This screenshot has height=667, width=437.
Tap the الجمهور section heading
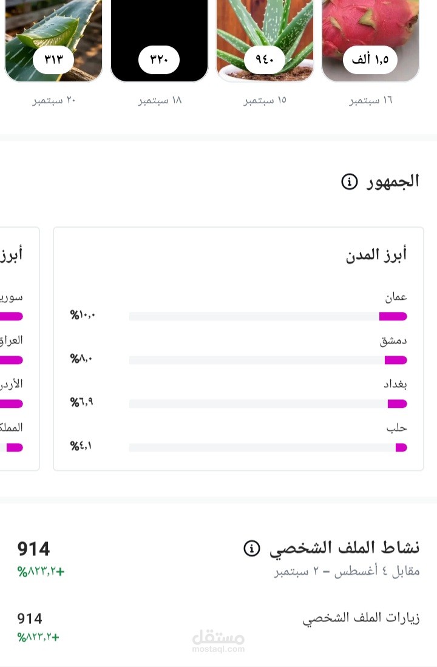[393, 181]
